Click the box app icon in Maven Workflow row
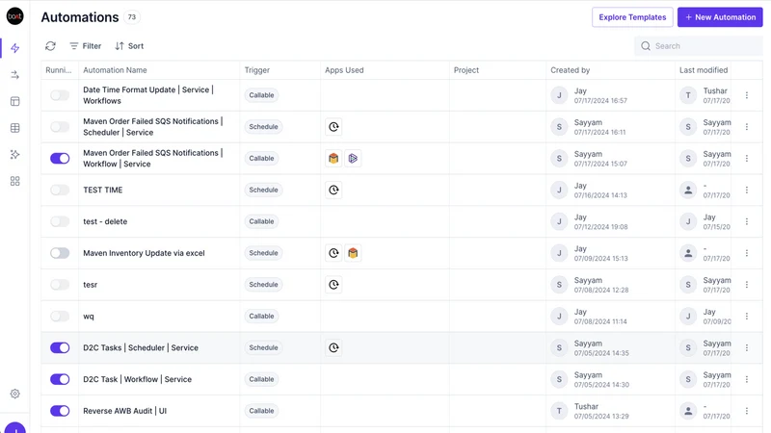 pos(333,158)
